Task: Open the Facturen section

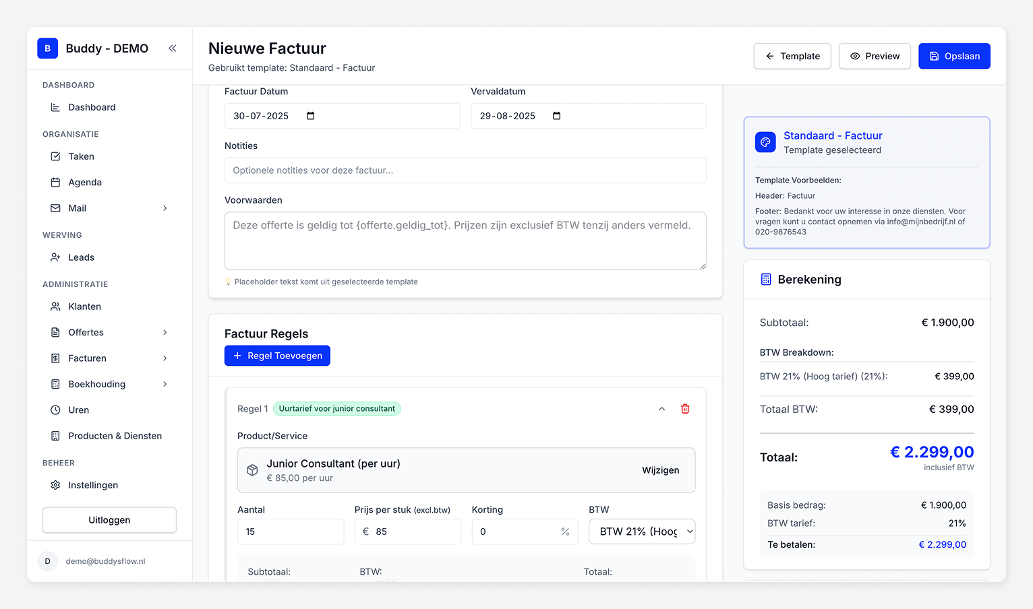Action: tap(165, 358)
